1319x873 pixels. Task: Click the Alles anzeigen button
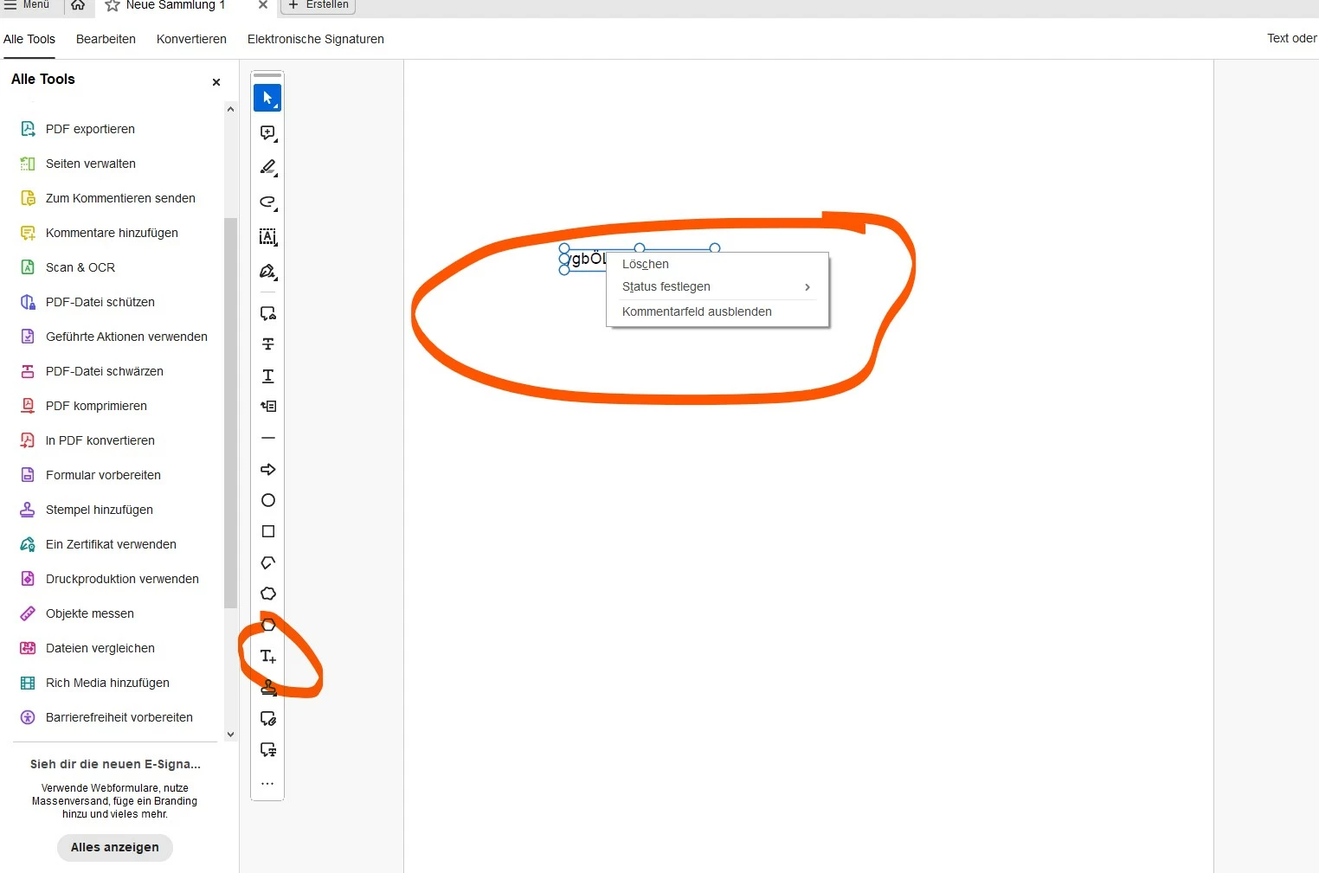(x=115, y=847)
